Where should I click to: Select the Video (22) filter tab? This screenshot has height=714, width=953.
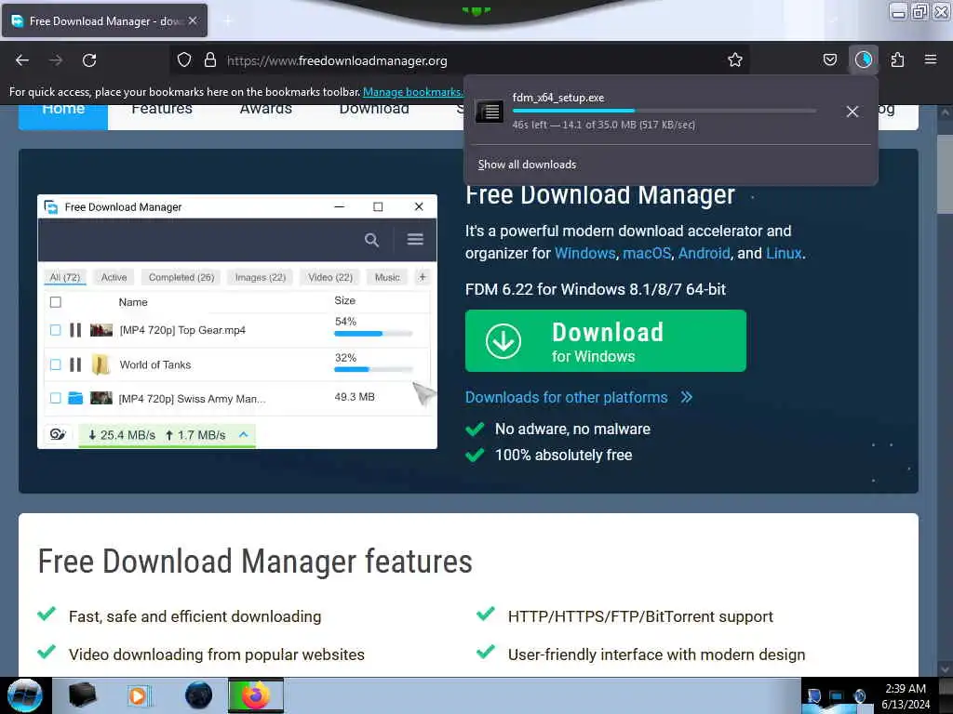330,277
